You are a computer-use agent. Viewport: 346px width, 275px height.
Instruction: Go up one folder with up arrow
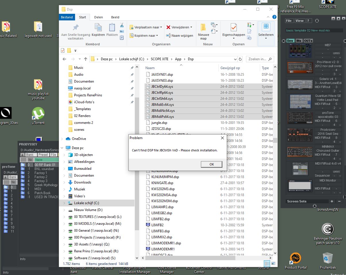coord(86,59)
